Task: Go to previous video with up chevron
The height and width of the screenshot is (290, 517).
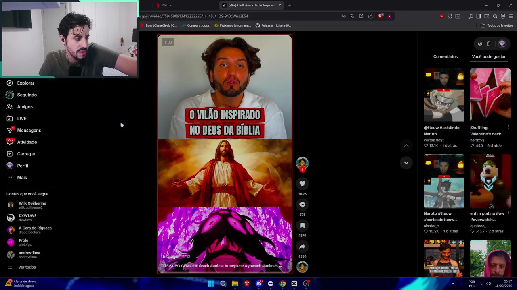Action: [x=406, y=145]
